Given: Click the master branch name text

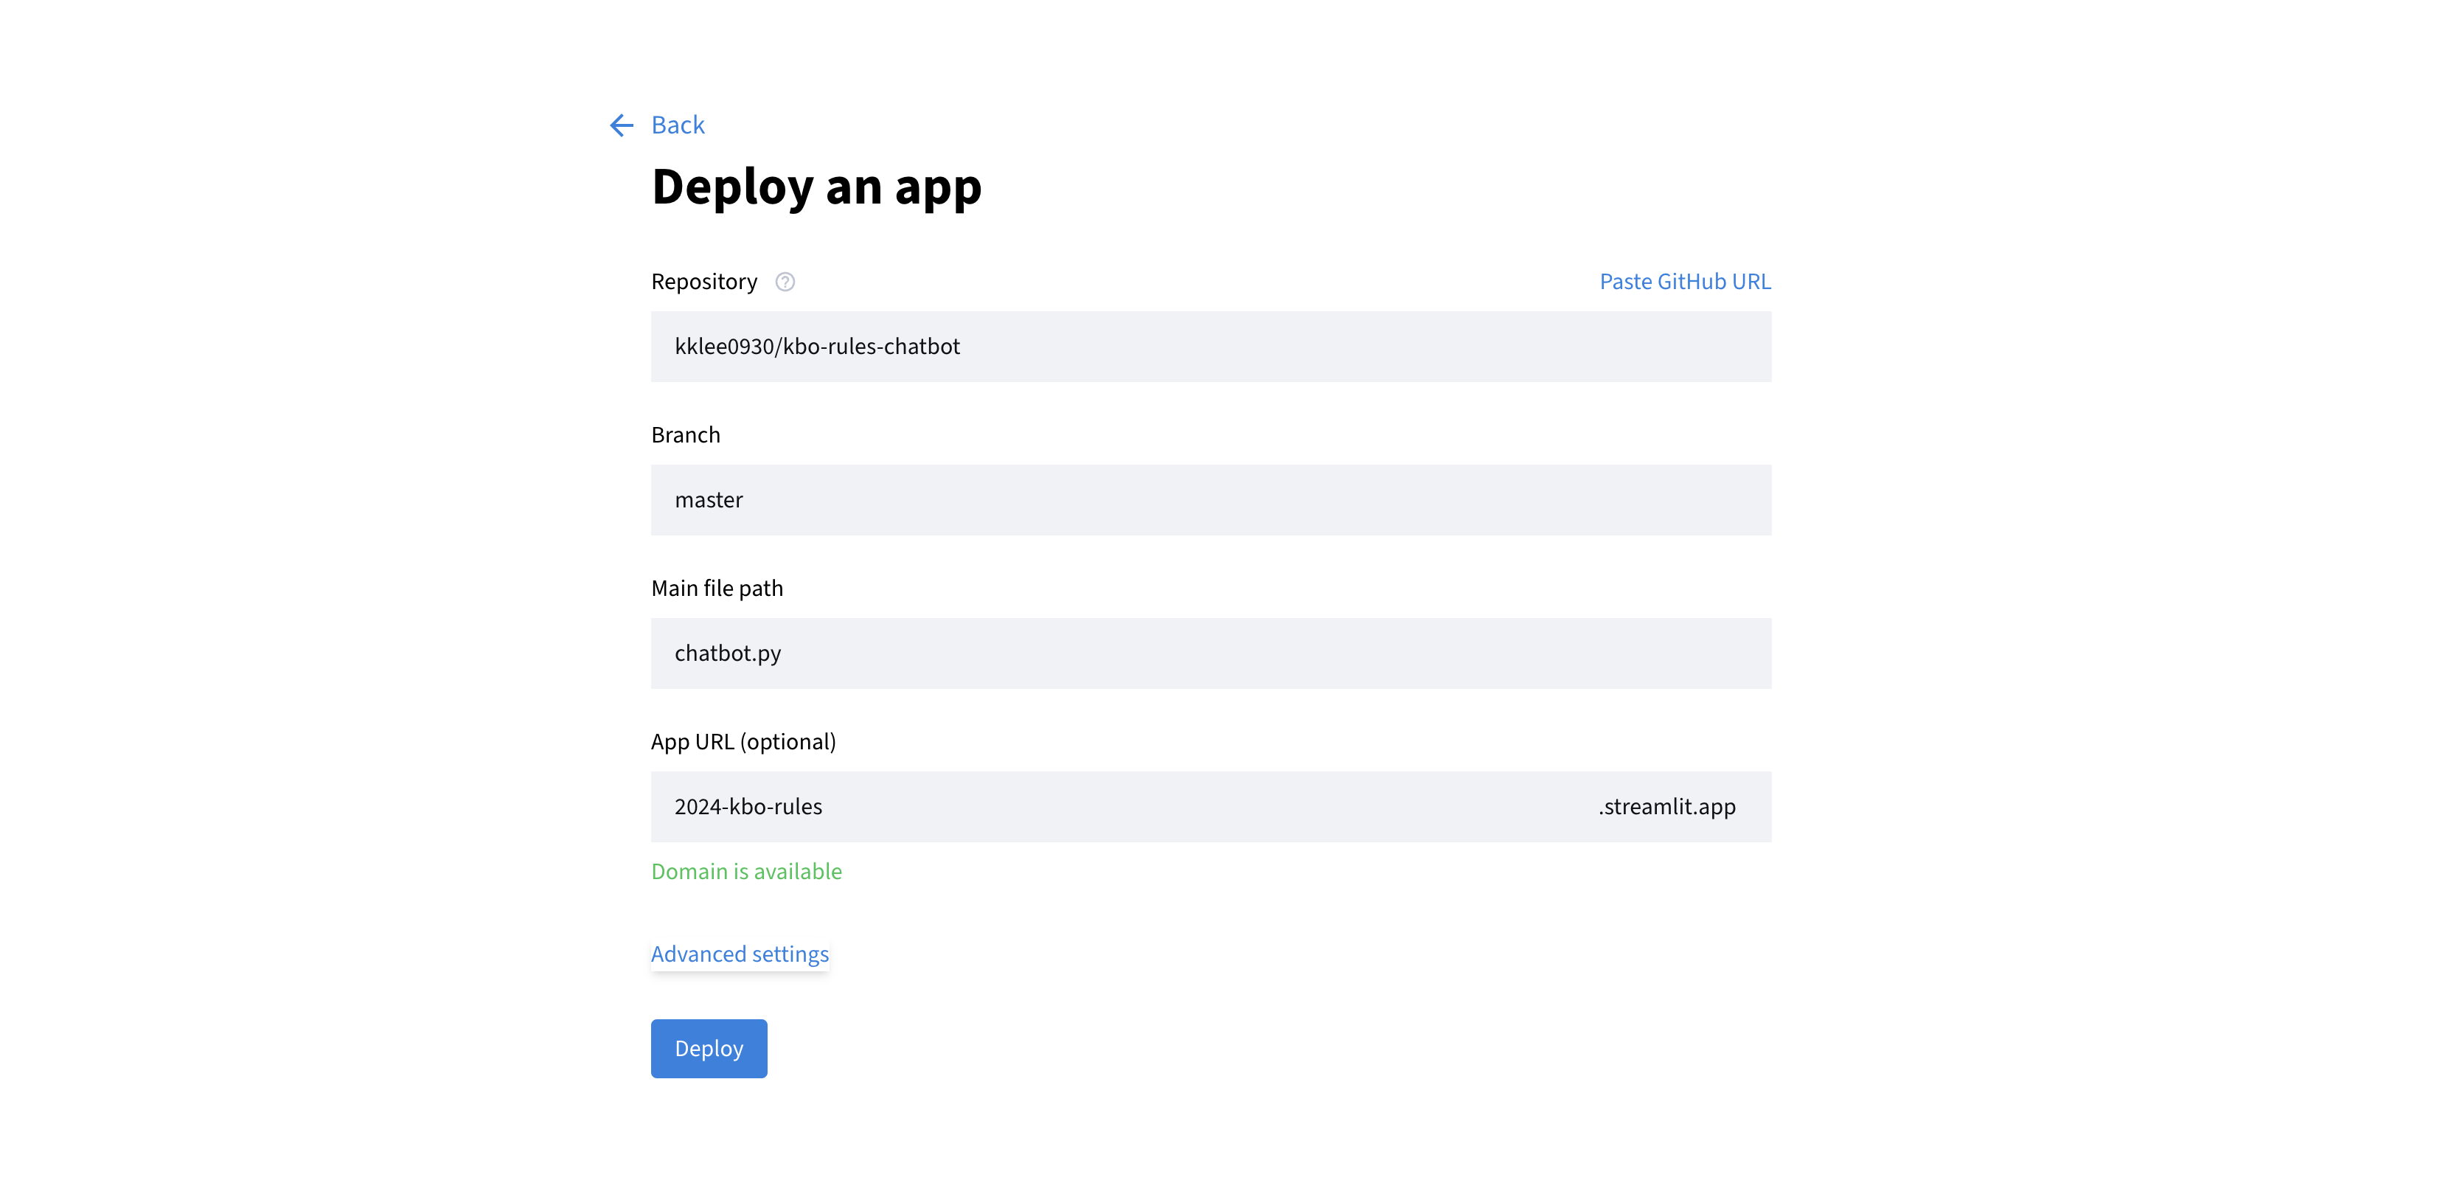Looking at the screenshot, I should click(709, 499).
